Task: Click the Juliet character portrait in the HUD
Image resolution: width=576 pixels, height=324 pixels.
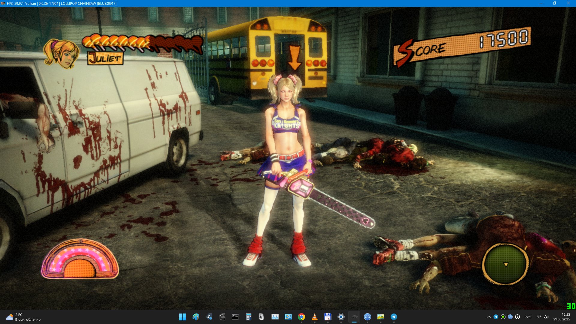Action: coord(61,54)
